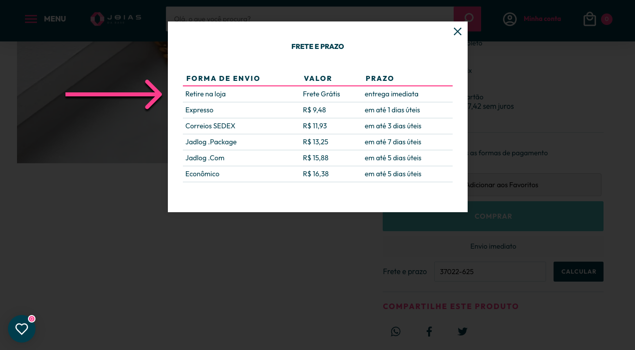Select the Correios SEDEX shipping row
This screenshot has height=350, width=635.
318,126
